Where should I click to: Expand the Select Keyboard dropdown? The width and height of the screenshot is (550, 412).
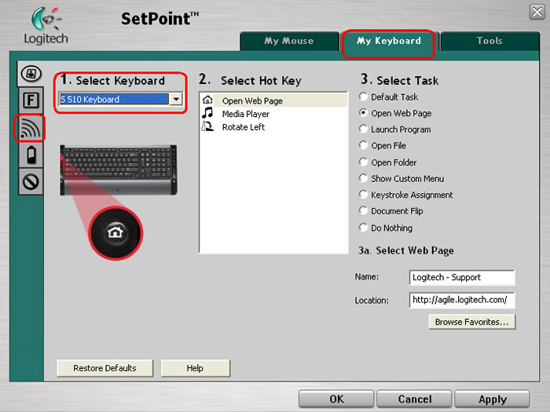pos(176,99)
